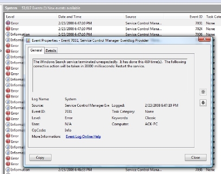221x174 pixels.
Task: Select the Error row with Event ID 7024
Action: coord(113,29)
